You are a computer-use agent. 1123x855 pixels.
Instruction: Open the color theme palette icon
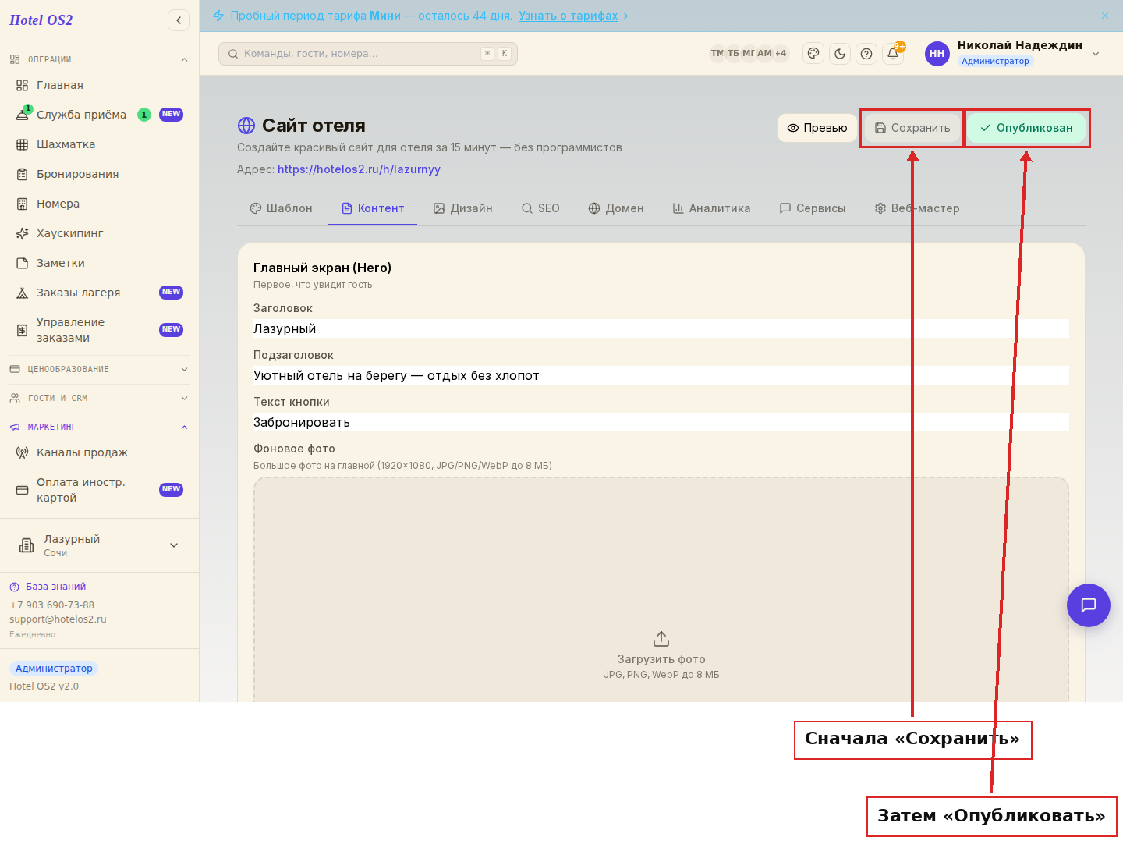813,54
